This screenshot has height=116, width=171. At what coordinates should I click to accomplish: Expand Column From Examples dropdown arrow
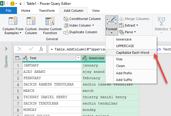[21, 33]
